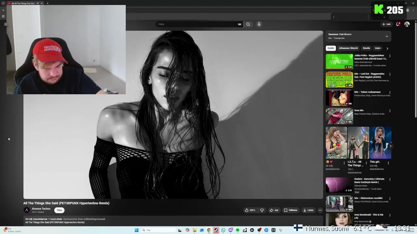Show more filter chips with right arrow

(x=387, y=48)
